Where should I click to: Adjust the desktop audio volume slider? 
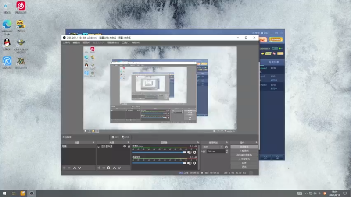pyautogui.click(x=159, y=163)
